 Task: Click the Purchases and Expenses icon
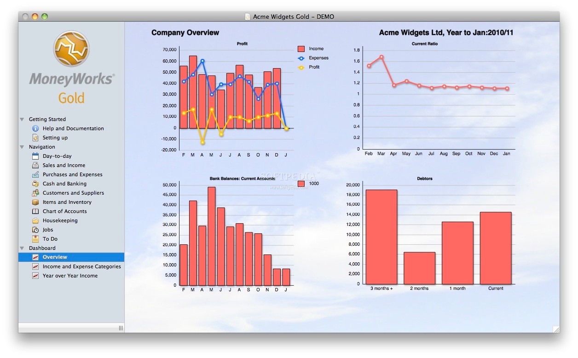35,174
